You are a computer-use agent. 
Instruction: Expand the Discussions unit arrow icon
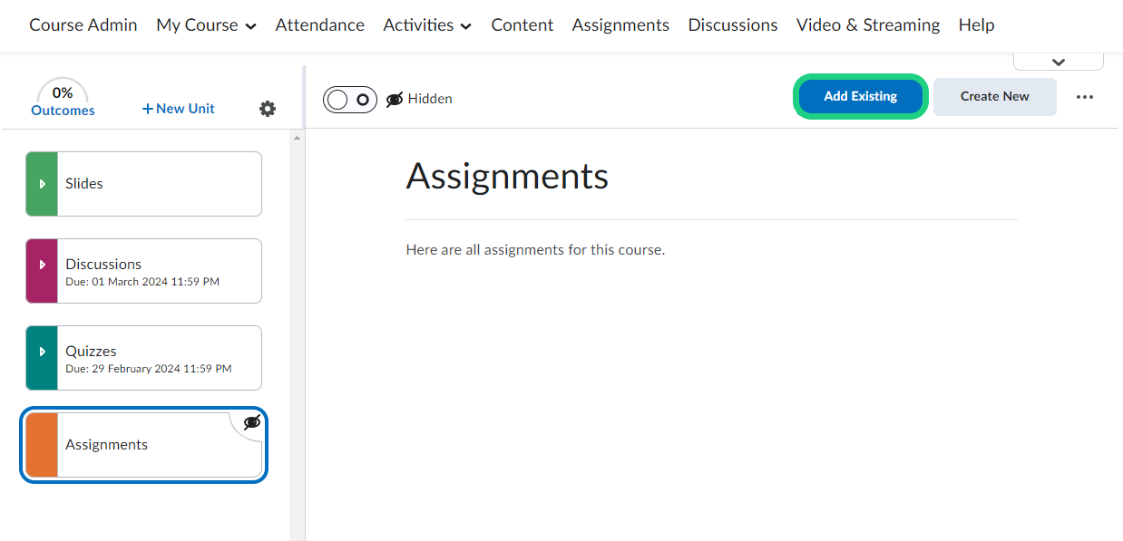pyautogui.click(x=42, y=265)
